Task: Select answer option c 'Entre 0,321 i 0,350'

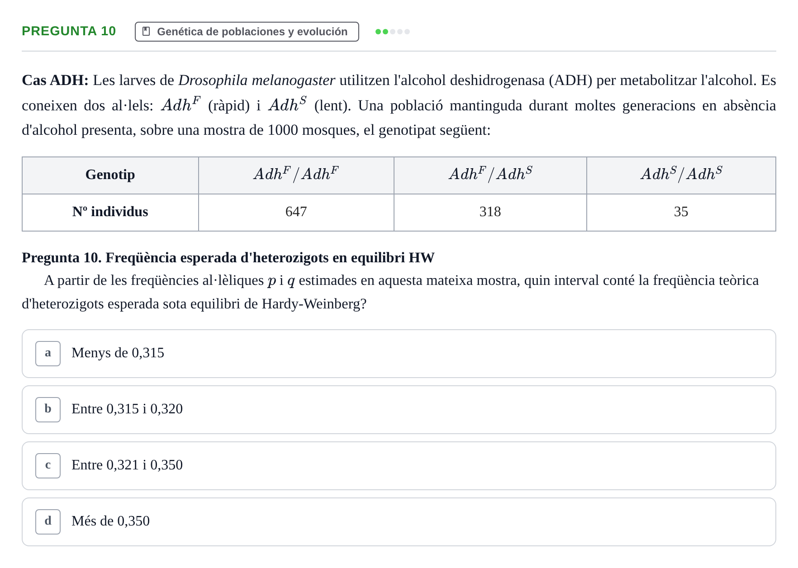Action: pos(399,466)
